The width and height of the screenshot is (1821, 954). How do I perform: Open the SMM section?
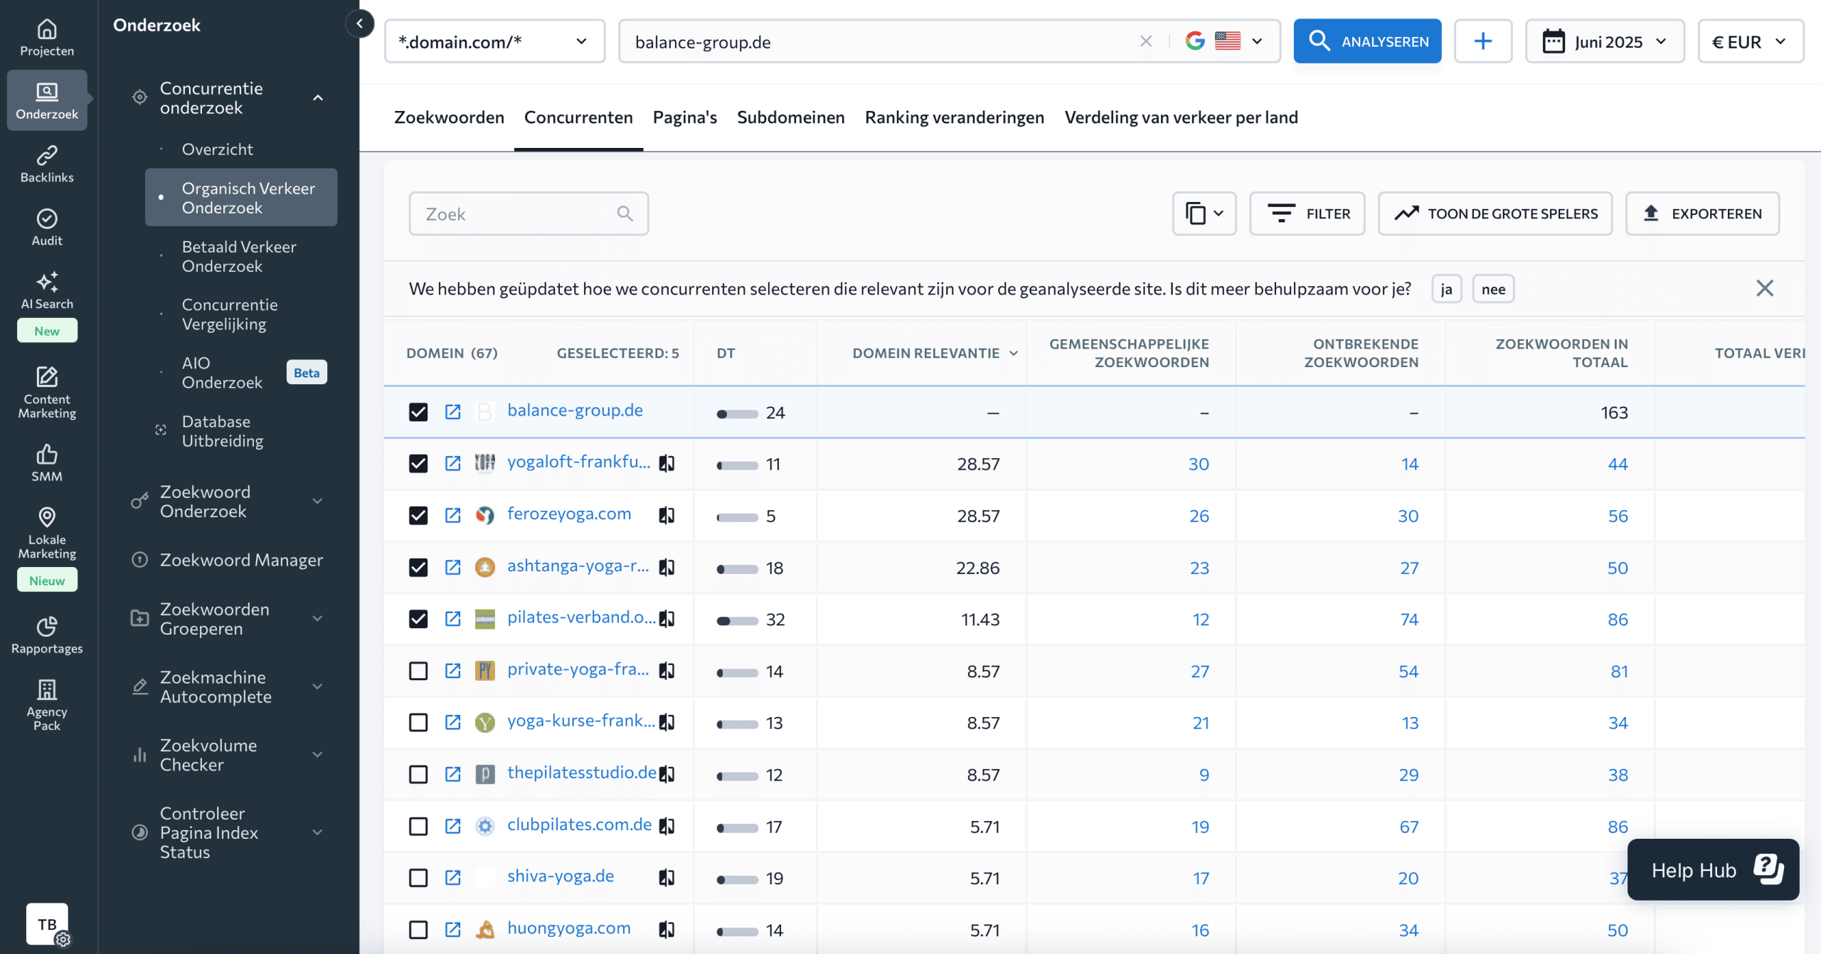click(47, 463)
